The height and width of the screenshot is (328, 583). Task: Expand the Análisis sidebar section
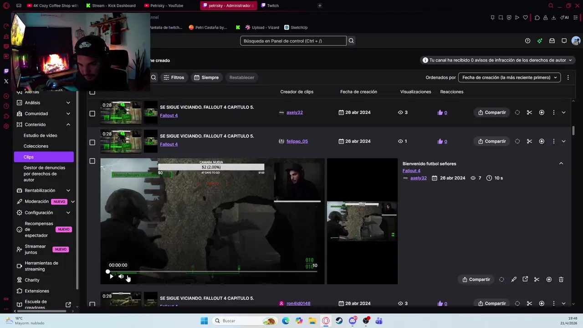pyautogui.click(x=68, y=102)
